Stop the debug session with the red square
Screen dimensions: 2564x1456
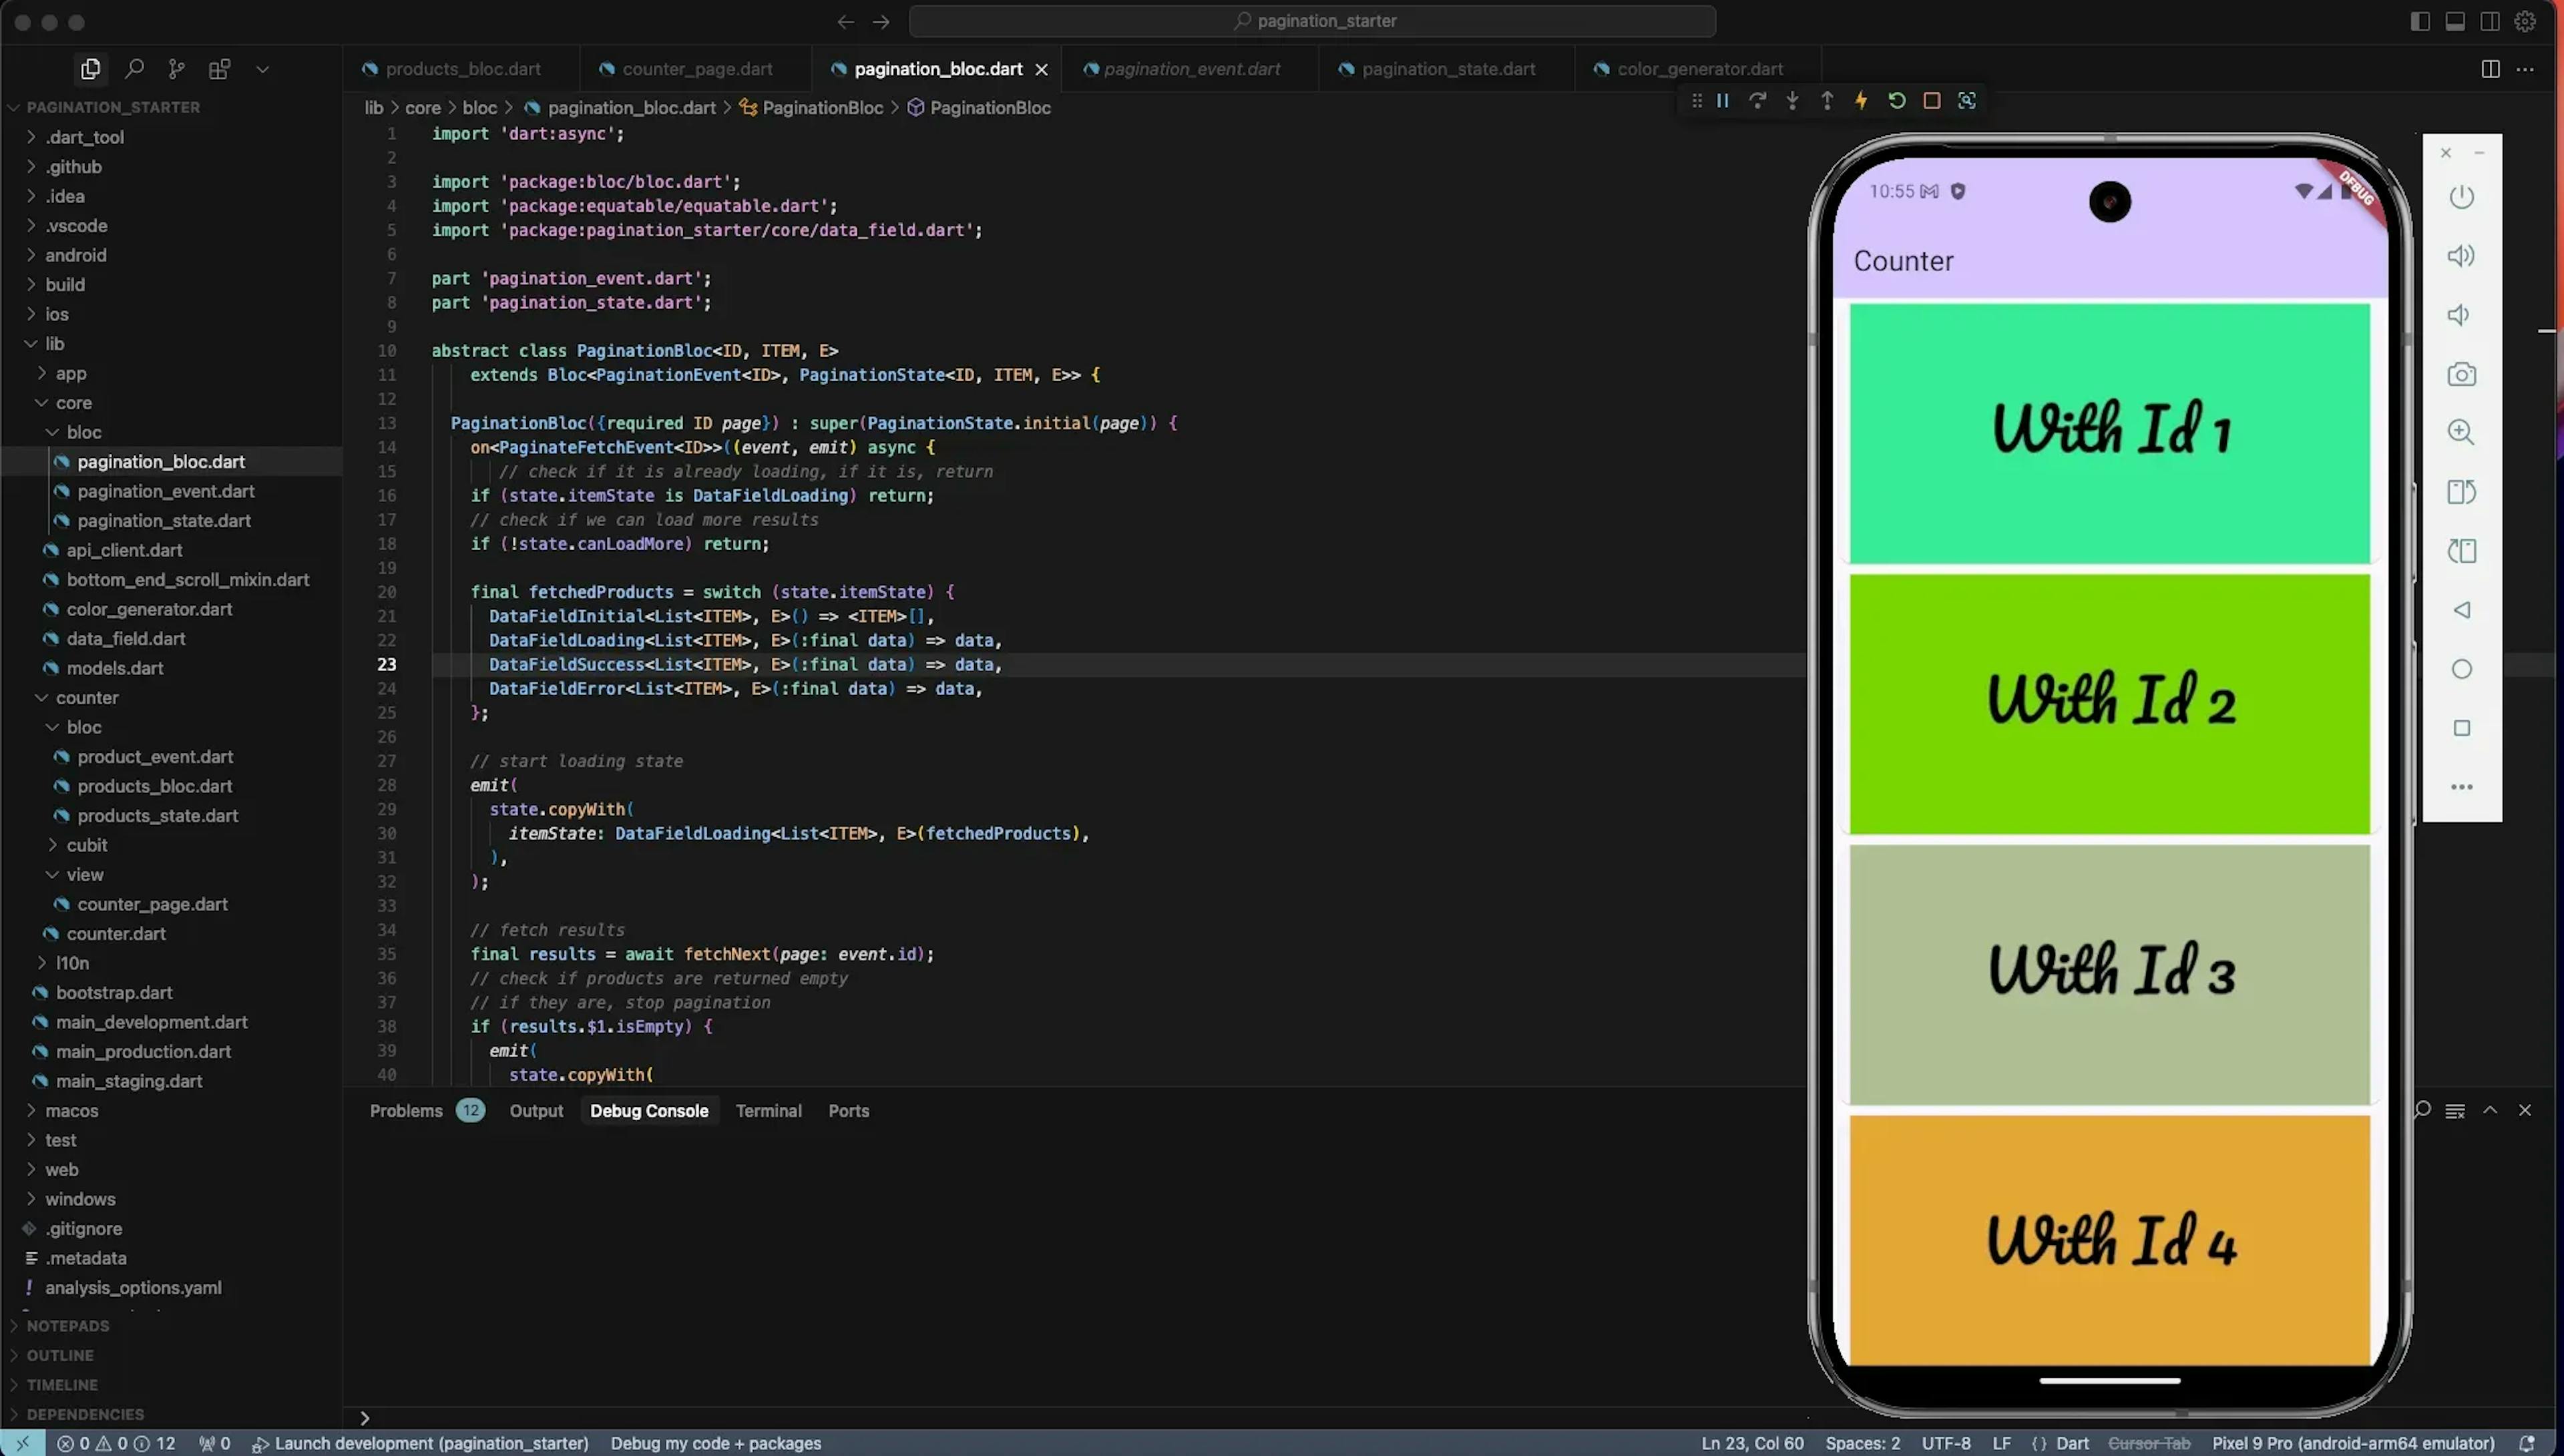pyautogui.click(x=1932, y=100)
